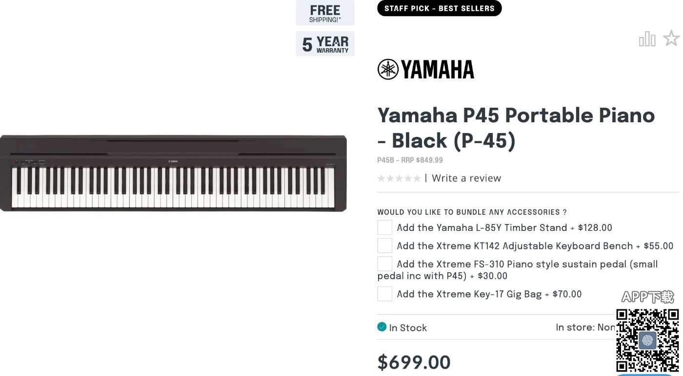This screenshot has height=376, width=683.
Task: Select the Xtreme Key-17 Gig Bag checkbox
Action: tap(384, 294)
